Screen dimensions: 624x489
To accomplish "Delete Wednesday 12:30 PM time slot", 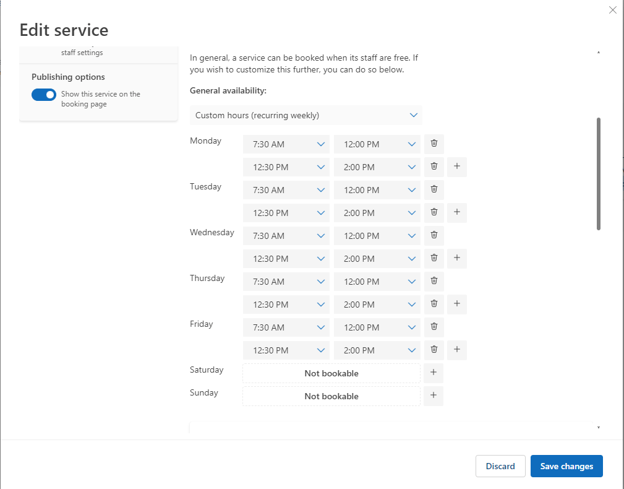I will point(434,259).
